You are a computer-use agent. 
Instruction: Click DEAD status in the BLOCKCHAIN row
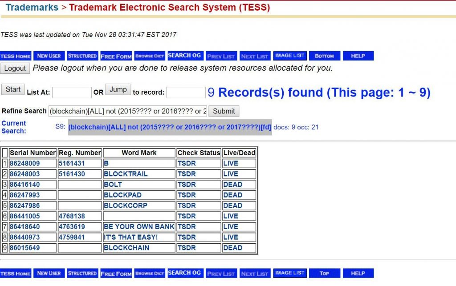pyautogui.click(x=232, y=248)
